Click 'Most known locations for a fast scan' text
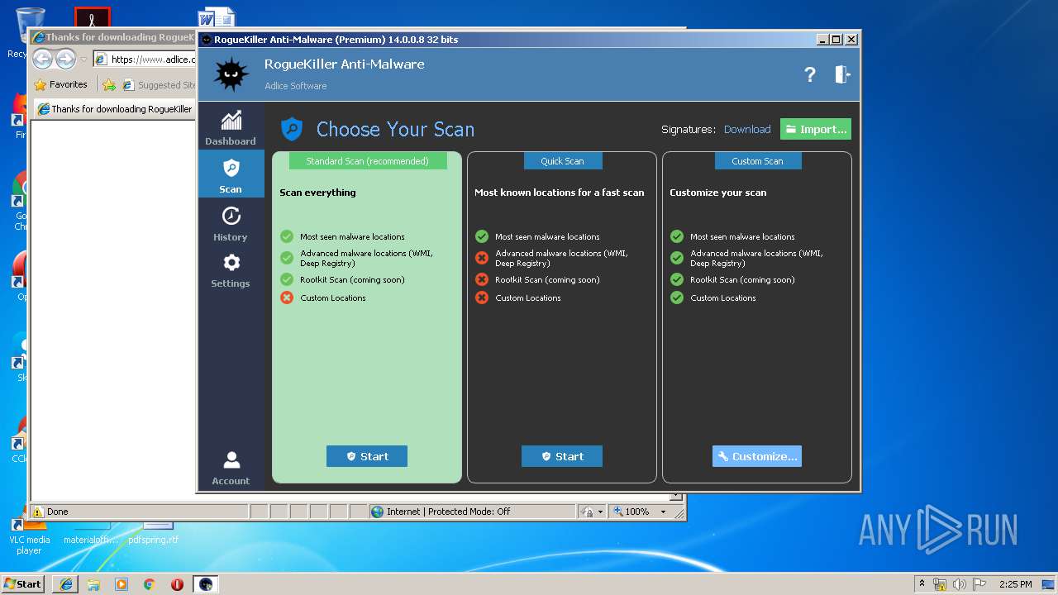 coord(559,193)
